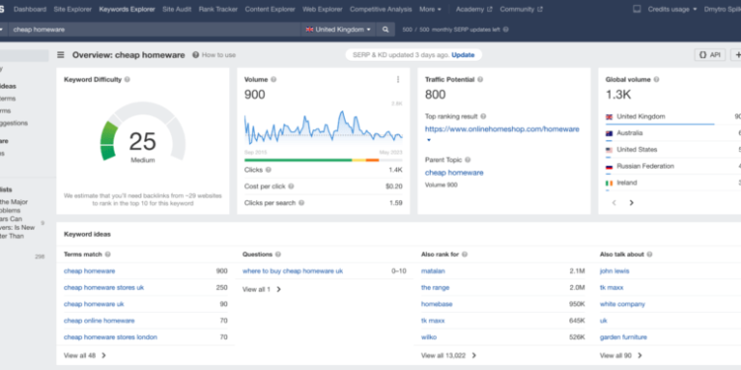Click the search volume trend chart
This screenshot has width=741, height=370.
point(323,127)
